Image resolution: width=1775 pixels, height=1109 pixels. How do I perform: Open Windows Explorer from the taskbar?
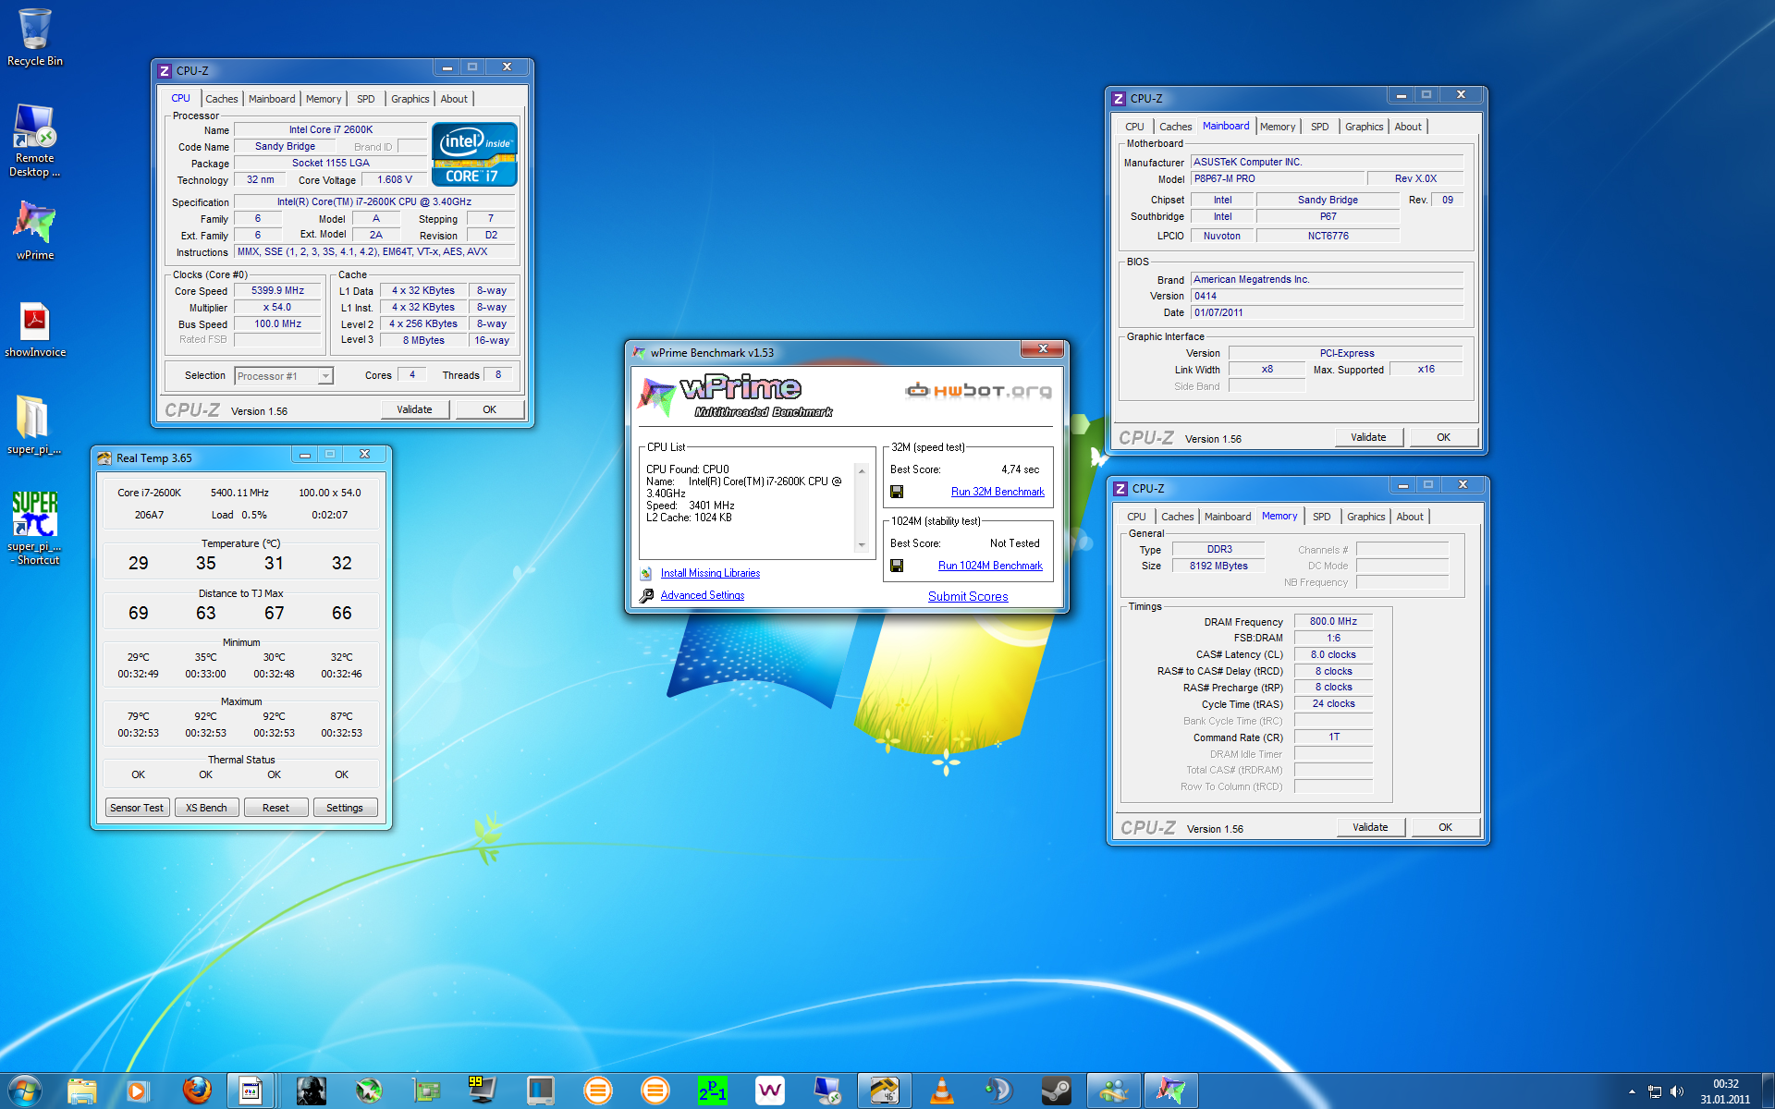coord(81,1091)
